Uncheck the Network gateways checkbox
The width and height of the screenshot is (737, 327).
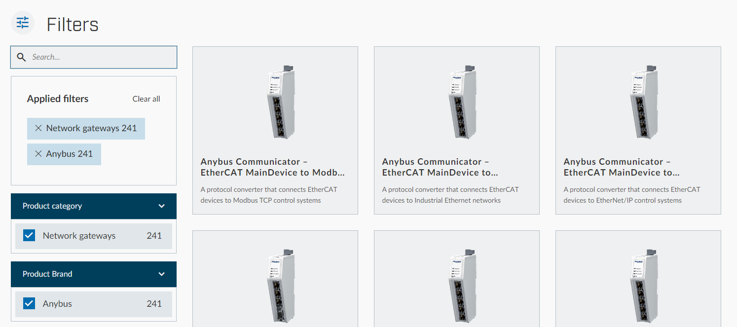(x=29, y=236)
